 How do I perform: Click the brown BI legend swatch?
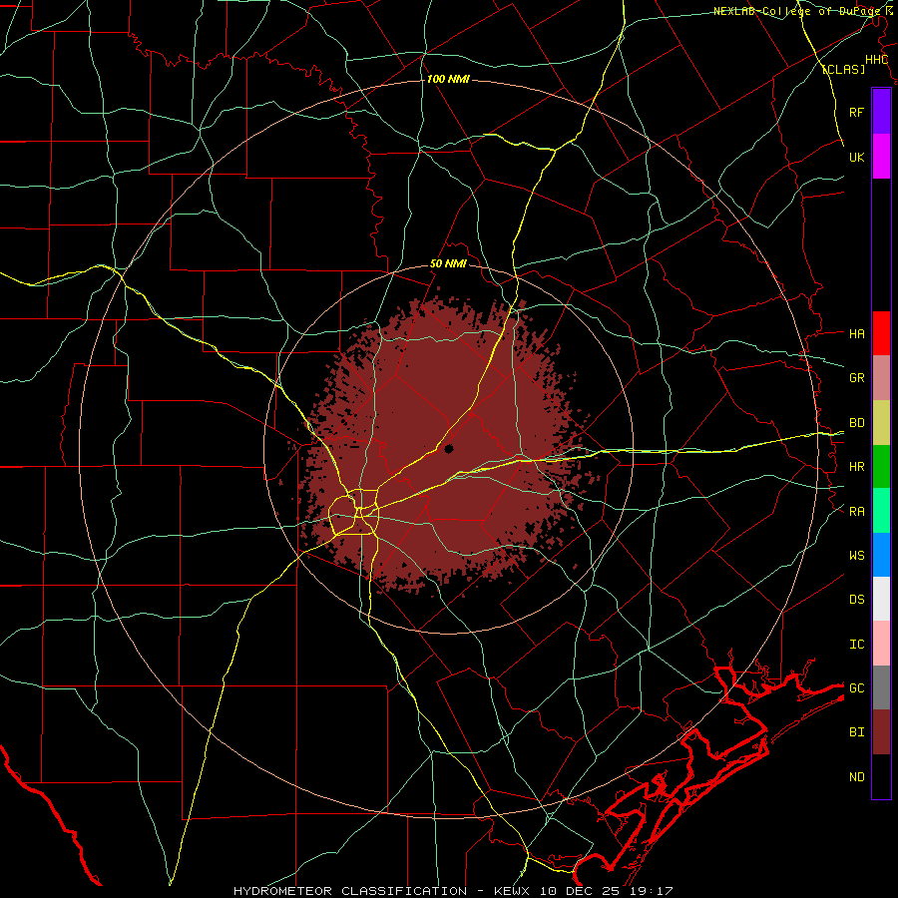tap(881, 732)
